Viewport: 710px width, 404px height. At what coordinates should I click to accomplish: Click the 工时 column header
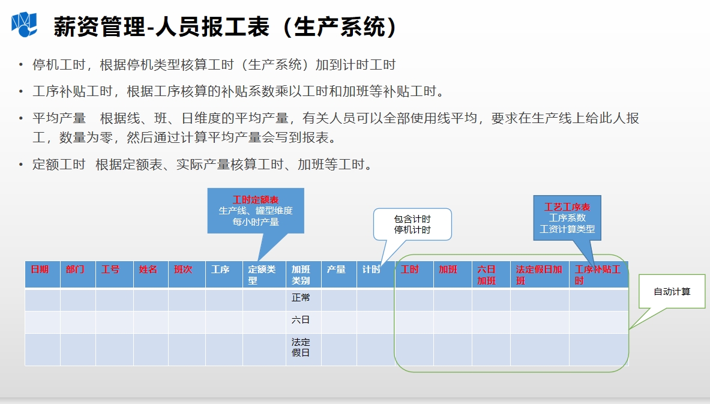pyautogui.click(x=414, y=274)
